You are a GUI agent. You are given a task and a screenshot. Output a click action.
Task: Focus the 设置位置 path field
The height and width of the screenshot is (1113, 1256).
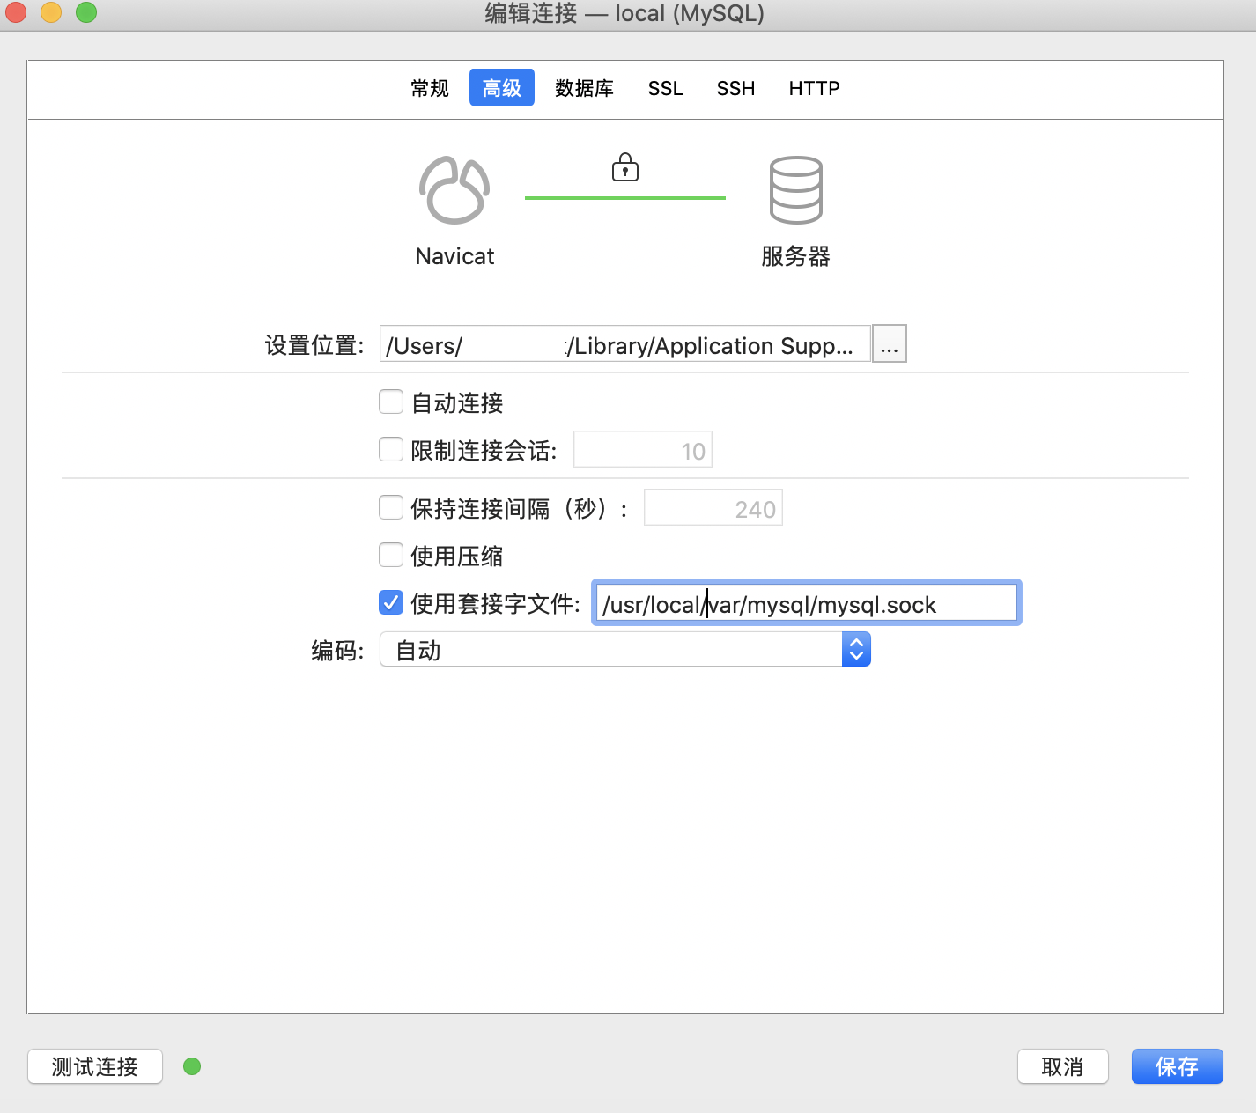click(625, 344)
